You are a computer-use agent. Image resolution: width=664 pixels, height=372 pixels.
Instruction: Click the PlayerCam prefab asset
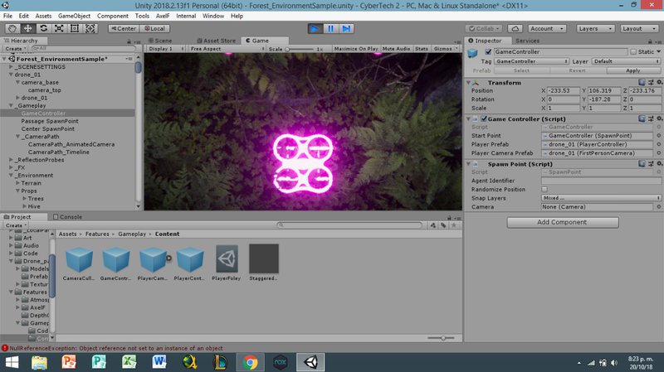(x=153, y=263)
